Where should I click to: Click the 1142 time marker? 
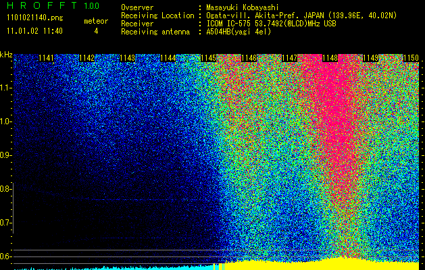(x=87, y=58)
